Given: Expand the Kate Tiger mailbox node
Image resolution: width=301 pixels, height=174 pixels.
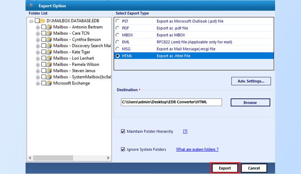Looking at the screenshot, I should (x=38, y=52).
